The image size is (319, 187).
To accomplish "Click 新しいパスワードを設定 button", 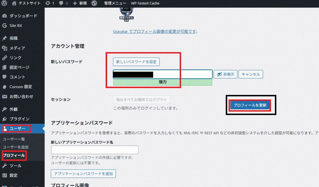I will [x=136, y=62].
